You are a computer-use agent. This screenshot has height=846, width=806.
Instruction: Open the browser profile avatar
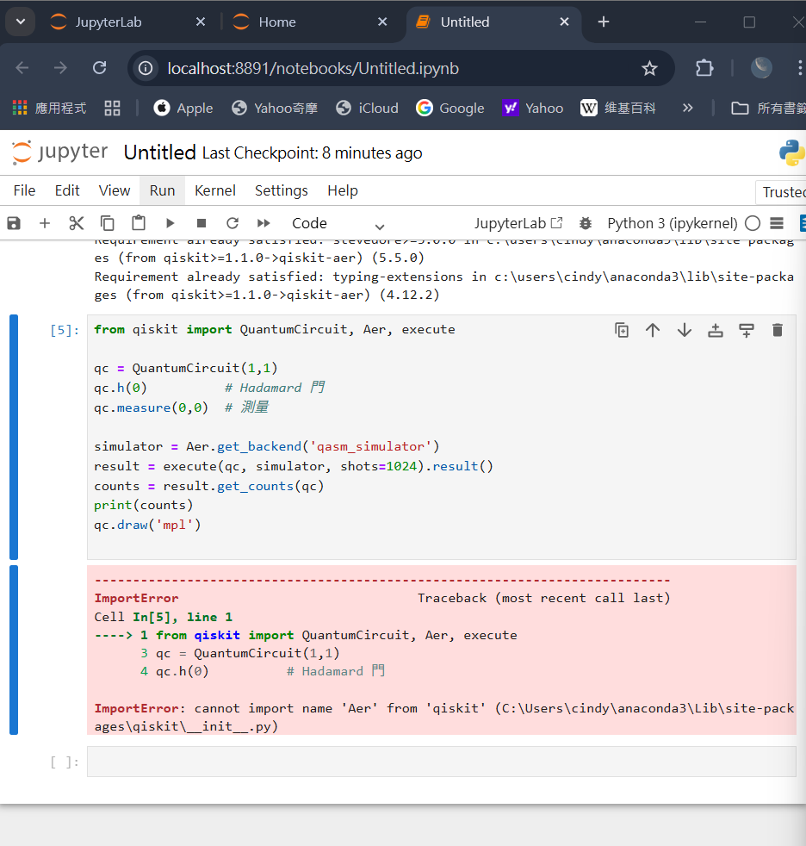click(761, 68)
